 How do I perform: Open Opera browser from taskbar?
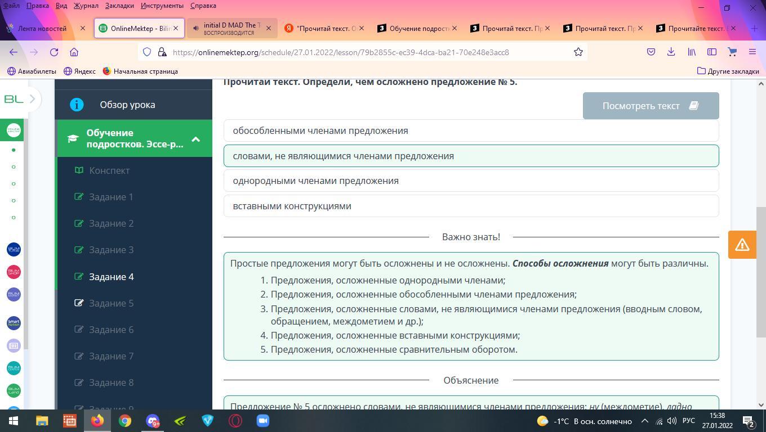point(235,421)
